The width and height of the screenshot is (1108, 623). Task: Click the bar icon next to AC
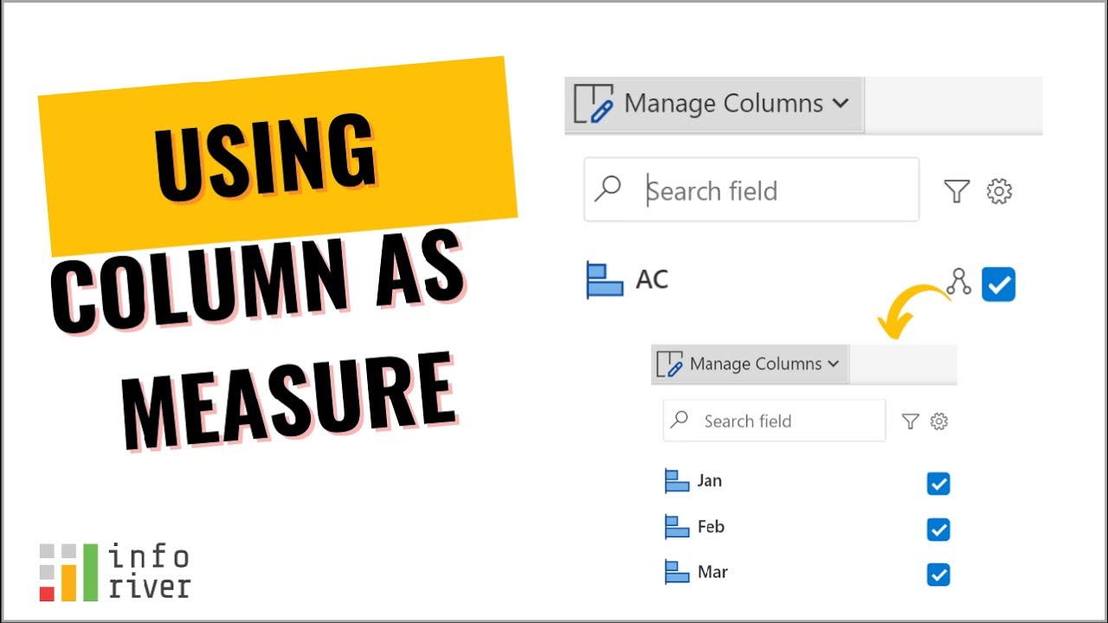(x=604, y=281)
